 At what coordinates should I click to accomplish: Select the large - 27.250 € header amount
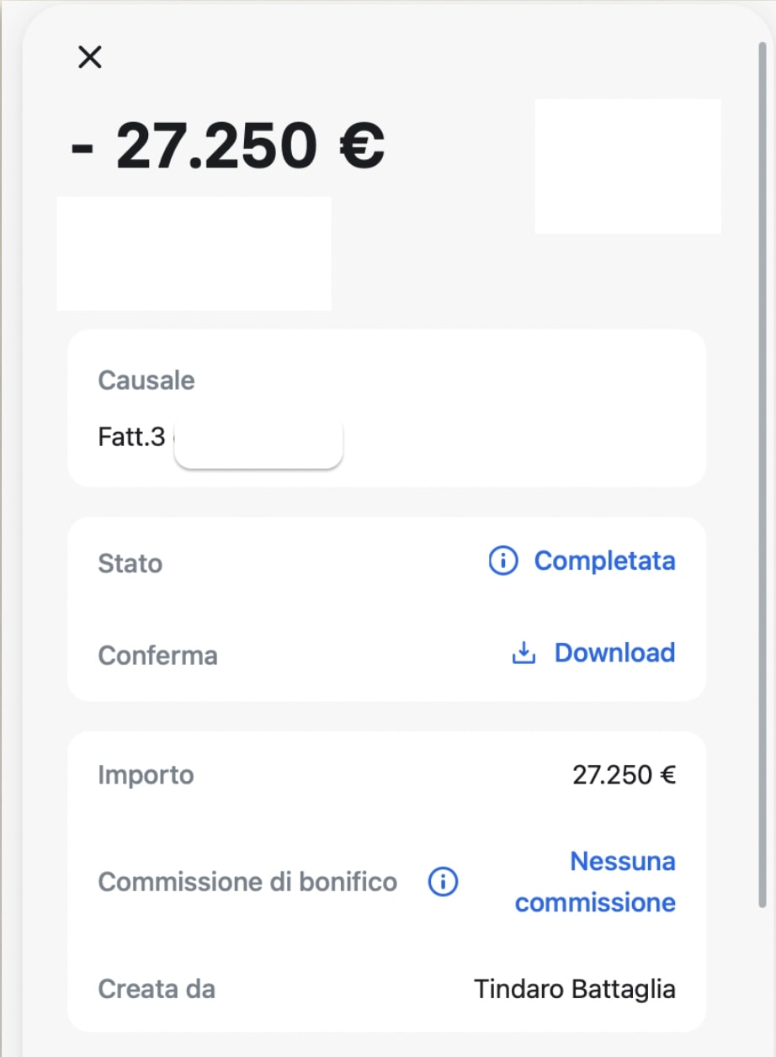[228, 145]
